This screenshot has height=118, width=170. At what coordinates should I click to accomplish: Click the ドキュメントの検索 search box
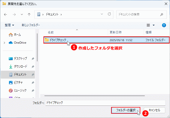pos(141,14)
